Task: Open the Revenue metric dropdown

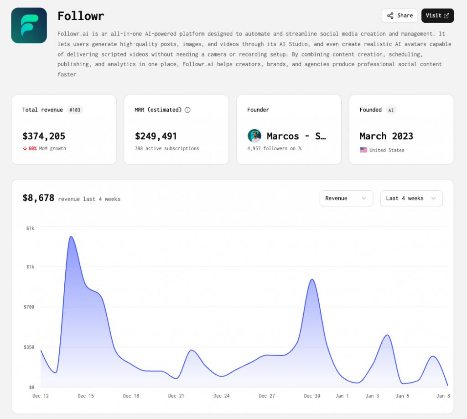Action: tap(346, 198)
